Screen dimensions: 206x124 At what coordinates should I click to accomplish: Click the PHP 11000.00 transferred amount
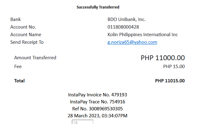pos(163,58)
